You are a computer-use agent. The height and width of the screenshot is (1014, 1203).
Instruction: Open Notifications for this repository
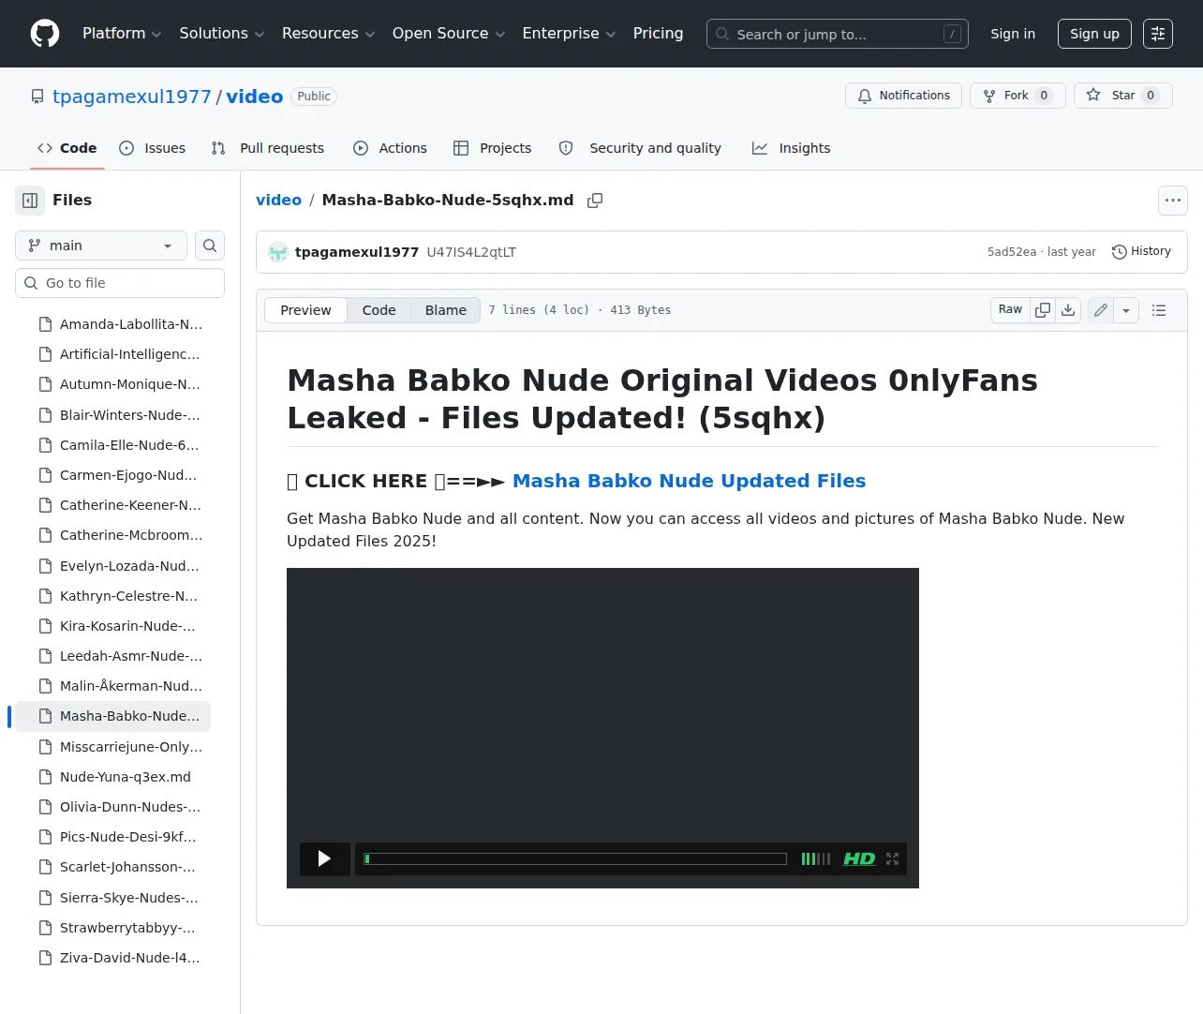903,96
